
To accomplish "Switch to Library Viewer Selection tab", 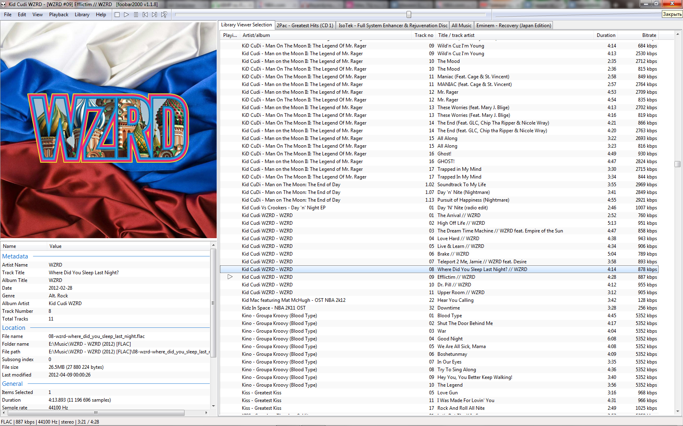I will [x=246, y=25].
